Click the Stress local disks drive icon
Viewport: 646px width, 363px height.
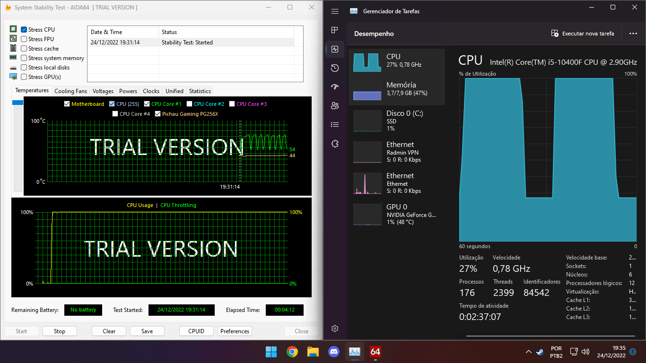click(13, 68)
